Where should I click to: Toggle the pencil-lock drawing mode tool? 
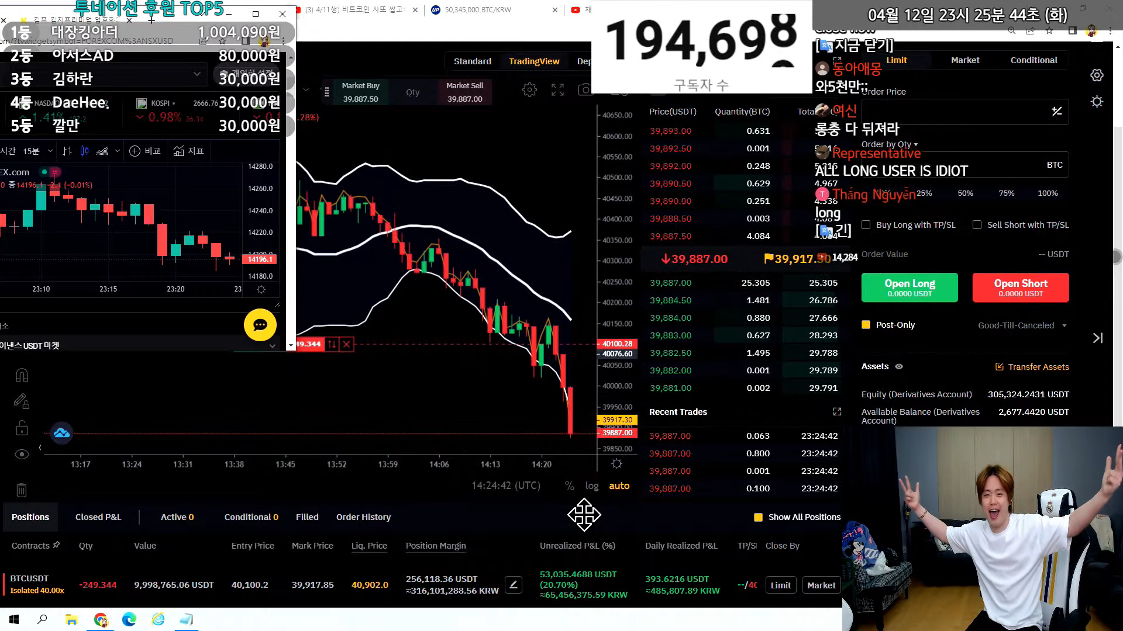tap(22, 401)
